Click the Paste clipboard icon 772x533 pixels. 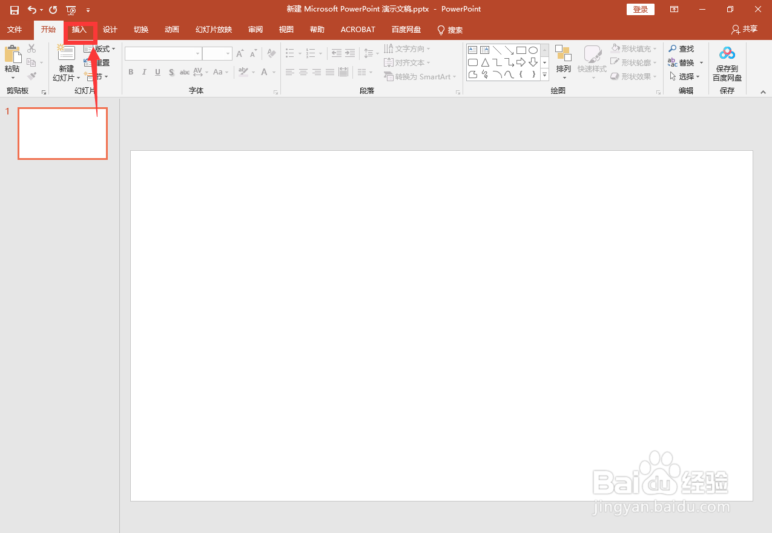coord(12,54)
